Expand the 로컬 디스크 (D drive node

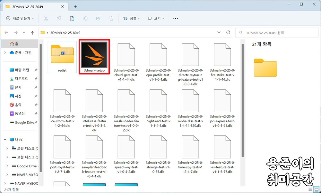[x=7, y=157]
